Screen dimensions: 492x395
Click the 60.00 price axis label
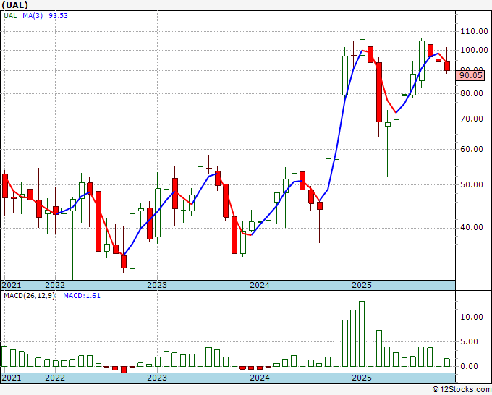(x=472, y=149)
